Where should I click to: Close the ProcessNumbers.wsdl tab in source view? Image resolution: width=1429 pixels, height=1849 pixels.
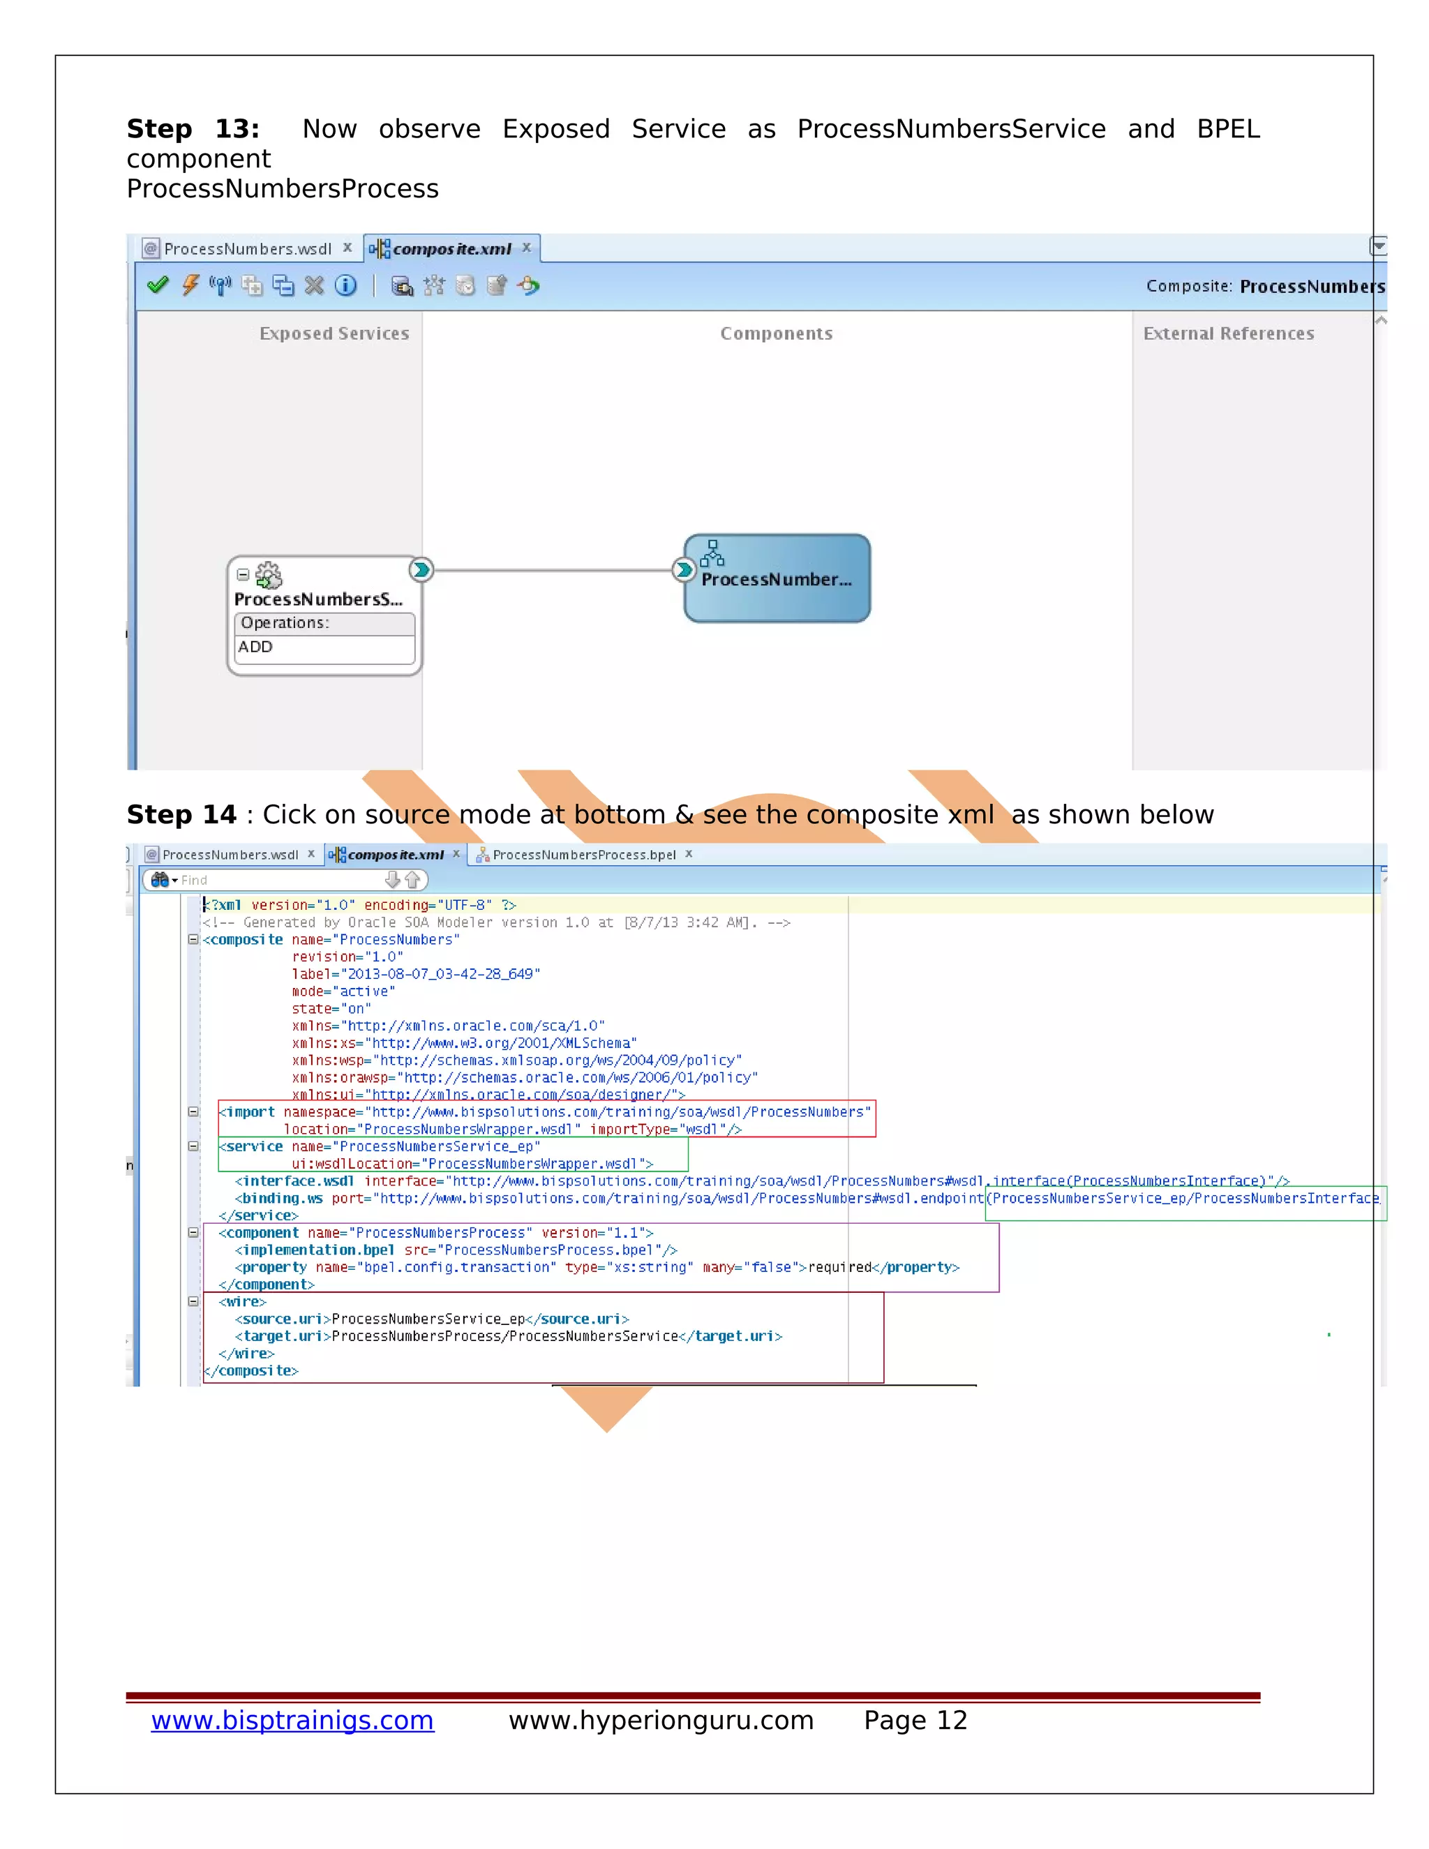311,854
